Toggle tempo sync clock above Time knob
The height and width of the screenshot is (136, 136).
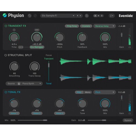pos(14,30)
